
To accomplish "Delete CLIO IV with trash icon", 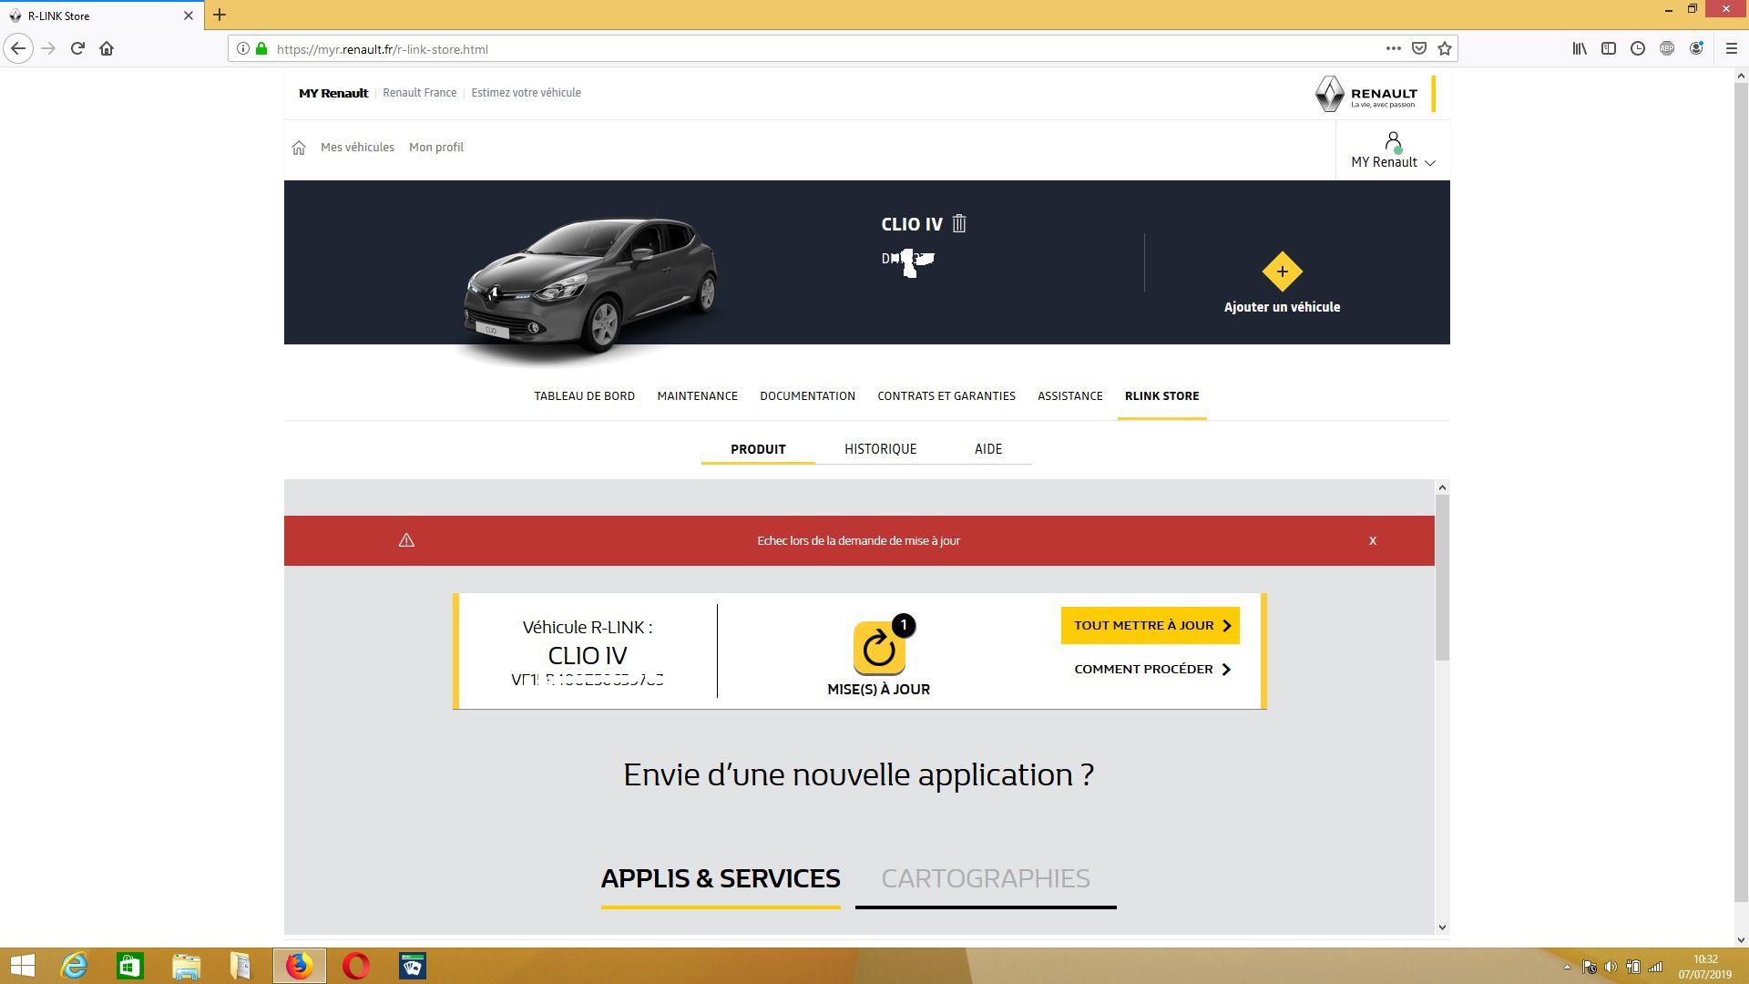I will [959, 223].
